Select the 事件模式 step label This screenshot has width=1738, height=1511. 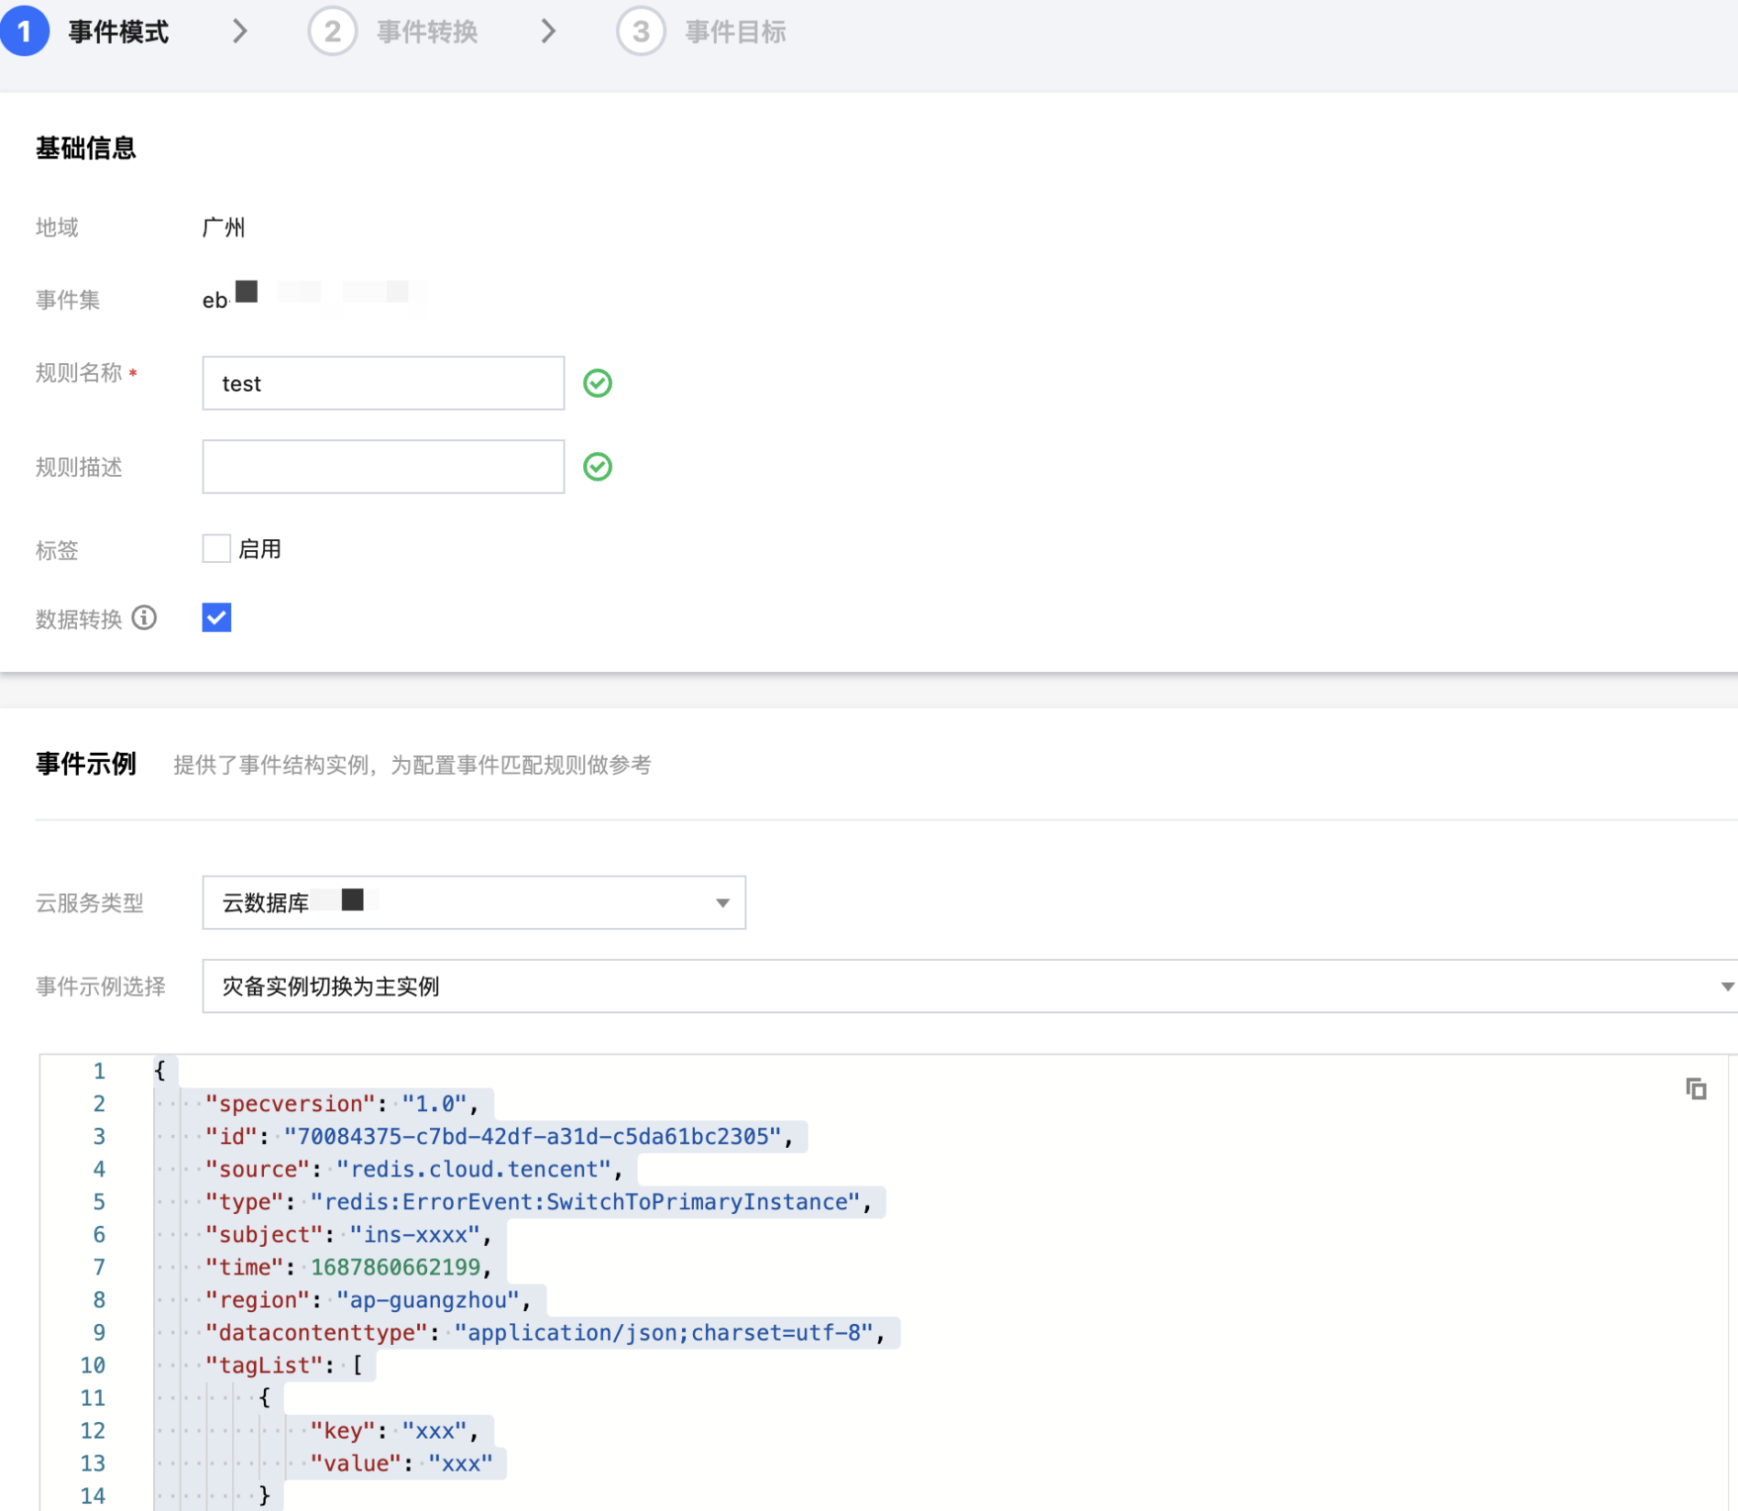(118, 32)
